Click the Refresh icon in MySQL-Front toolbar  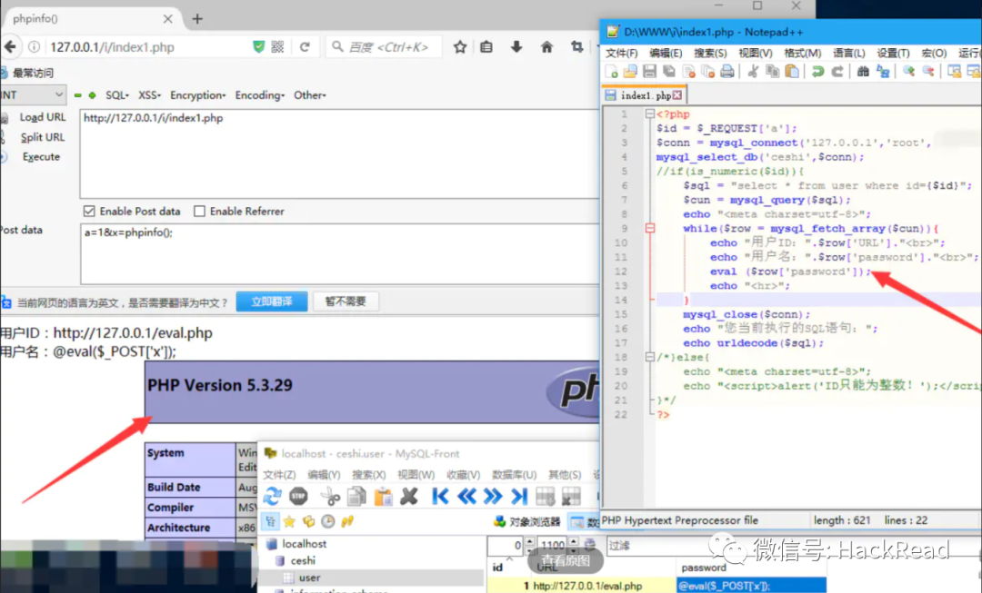click(x=272, y=496)
